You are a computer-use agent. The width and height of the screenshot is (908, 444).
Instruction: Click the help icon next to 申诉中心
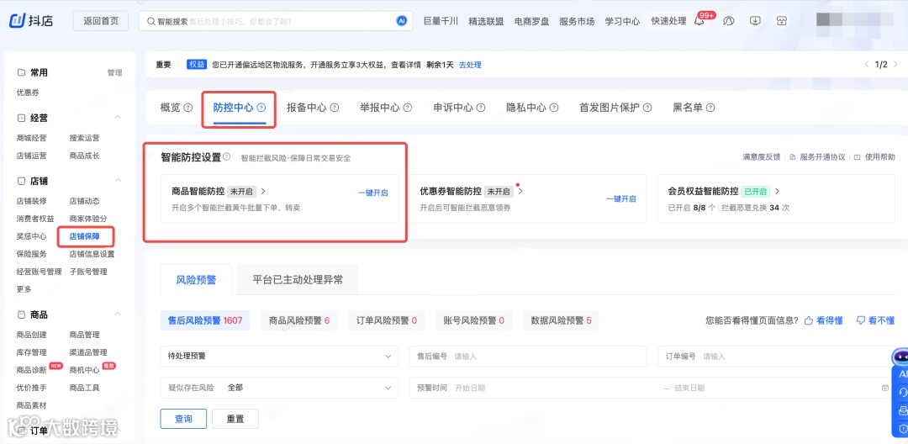(x=481, y=108)
